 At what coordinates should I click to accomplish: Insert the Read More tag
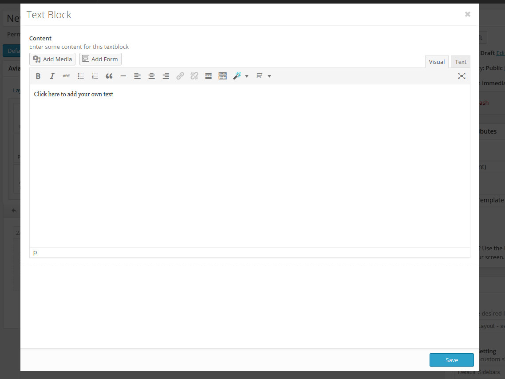click(209, 76)
